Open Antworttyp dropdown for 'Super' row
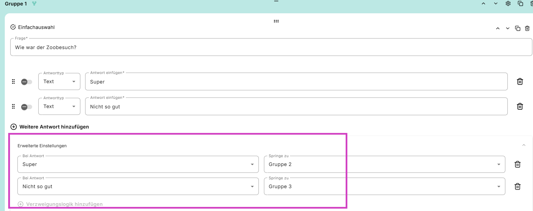533x211 pixels. tap(59, 81)
